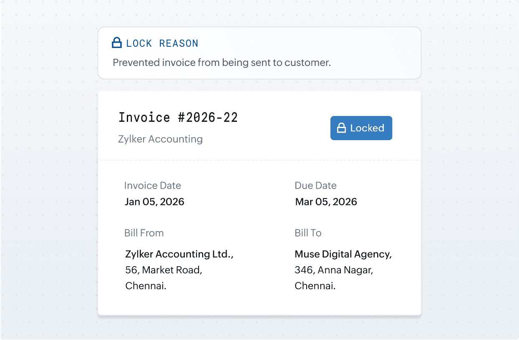The height and width of the screenshot is (340, 519).
Task: Click the lock reason description message
Action: click(x=222, y=63)
